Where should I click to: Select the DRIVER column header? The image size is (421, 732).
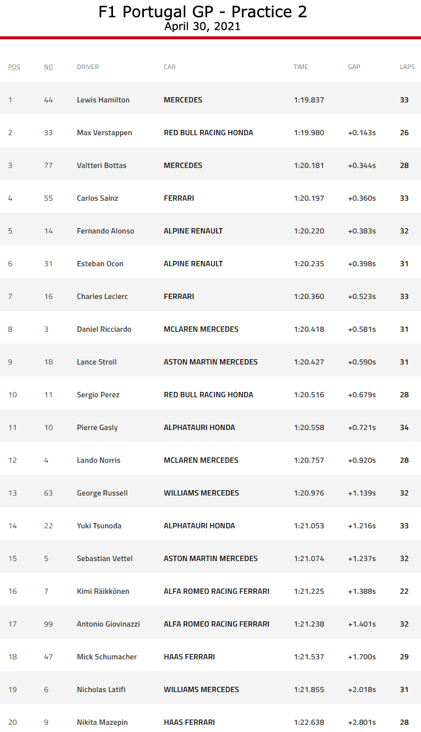click(x=88, y=67)
